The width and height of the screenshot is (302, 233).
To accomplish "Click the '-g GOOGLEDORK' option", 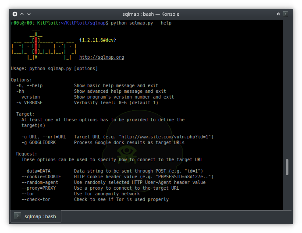I will pos(39,143).
